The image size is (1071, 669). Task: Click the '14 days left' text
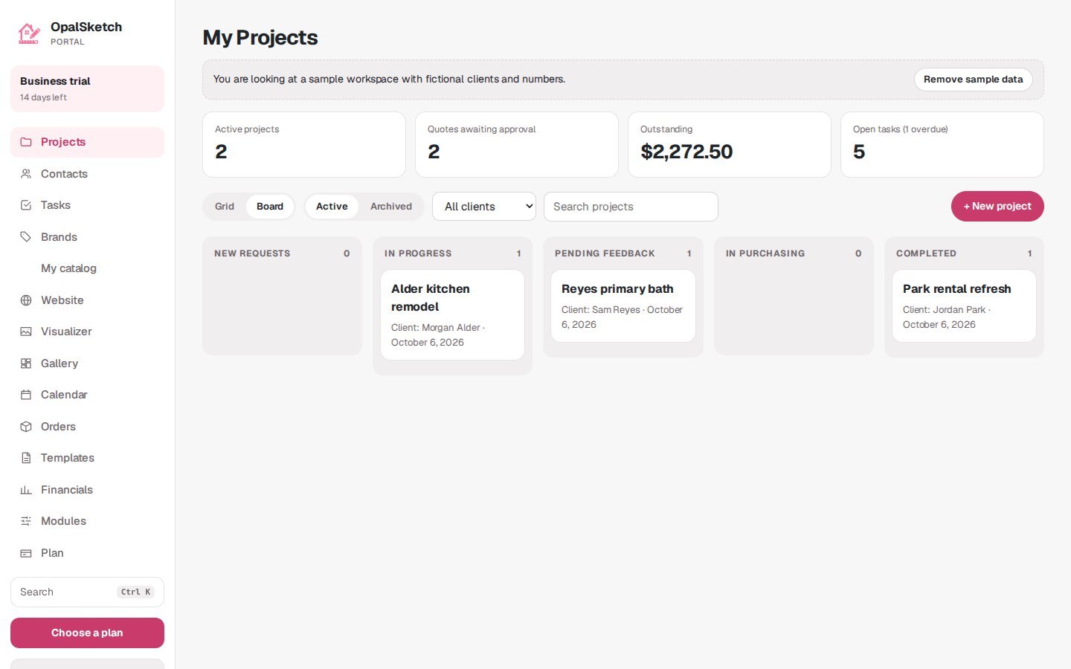[x=43, y=97]
